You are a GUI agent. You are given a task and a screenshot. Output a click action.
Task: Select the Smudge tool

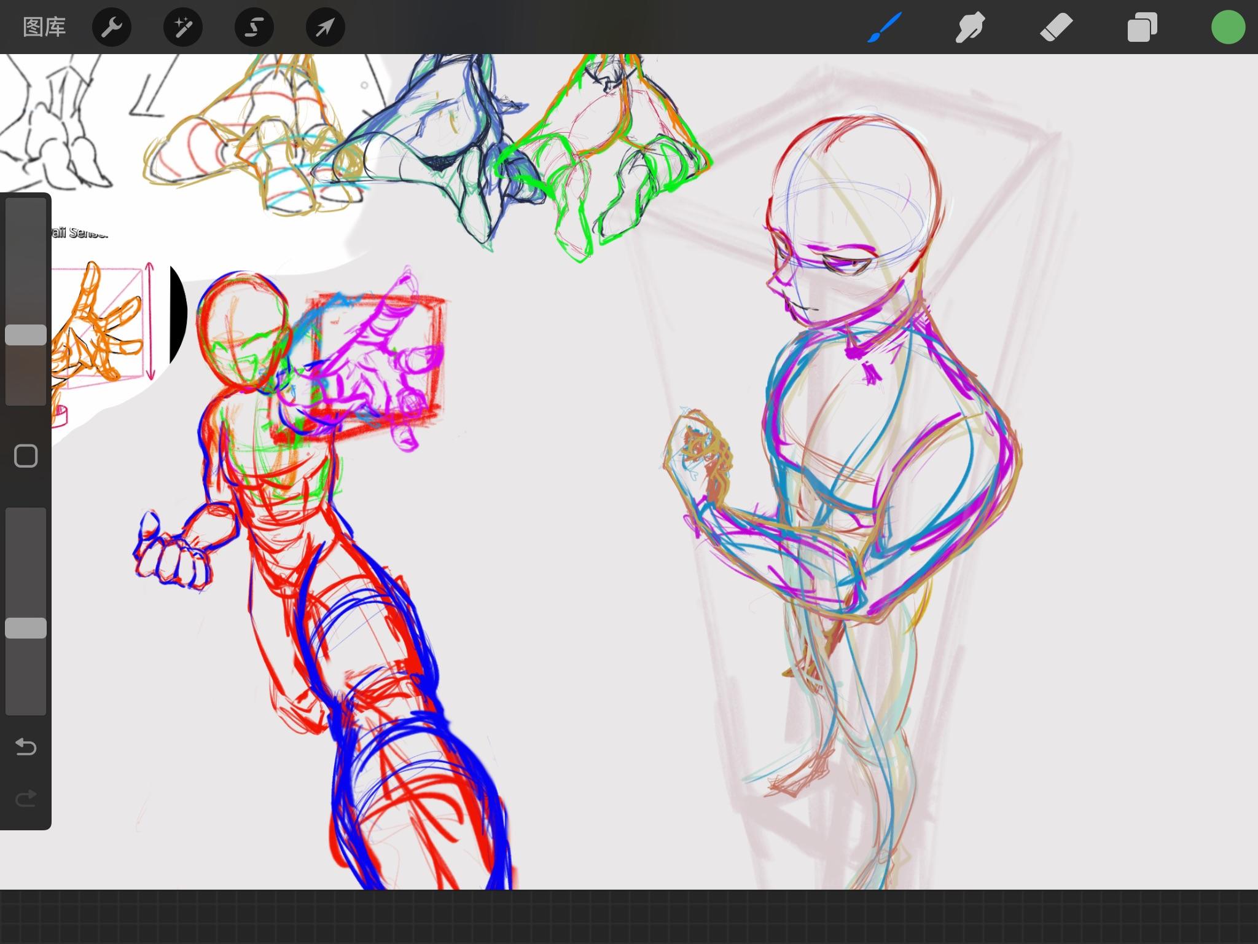coord(971,27)
